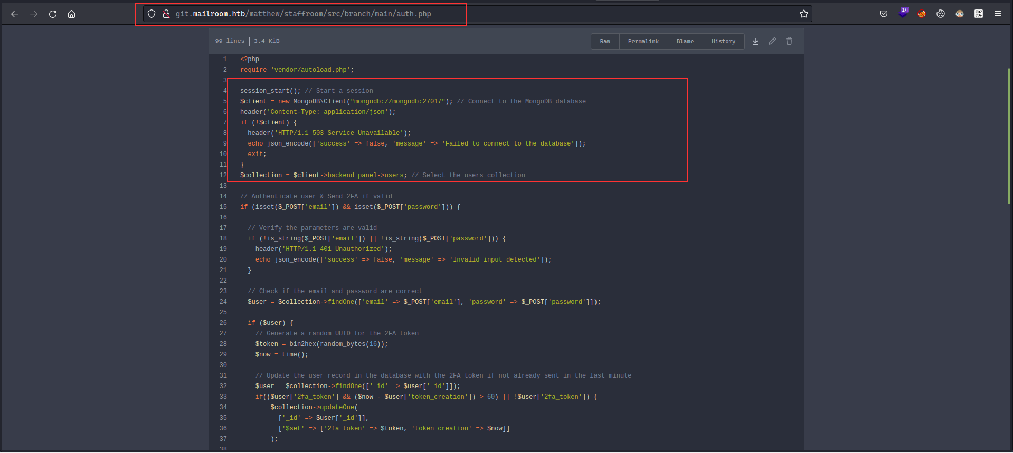Click the '401 Unauthorized' header line
The width and height of the screenshot is (1013, 453).
pos(324,249)
